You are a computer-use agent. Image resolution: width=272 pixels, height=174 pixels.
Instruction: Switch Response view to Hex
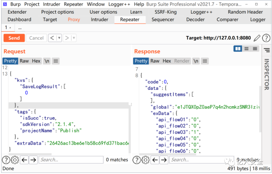(x=167, y=61)
